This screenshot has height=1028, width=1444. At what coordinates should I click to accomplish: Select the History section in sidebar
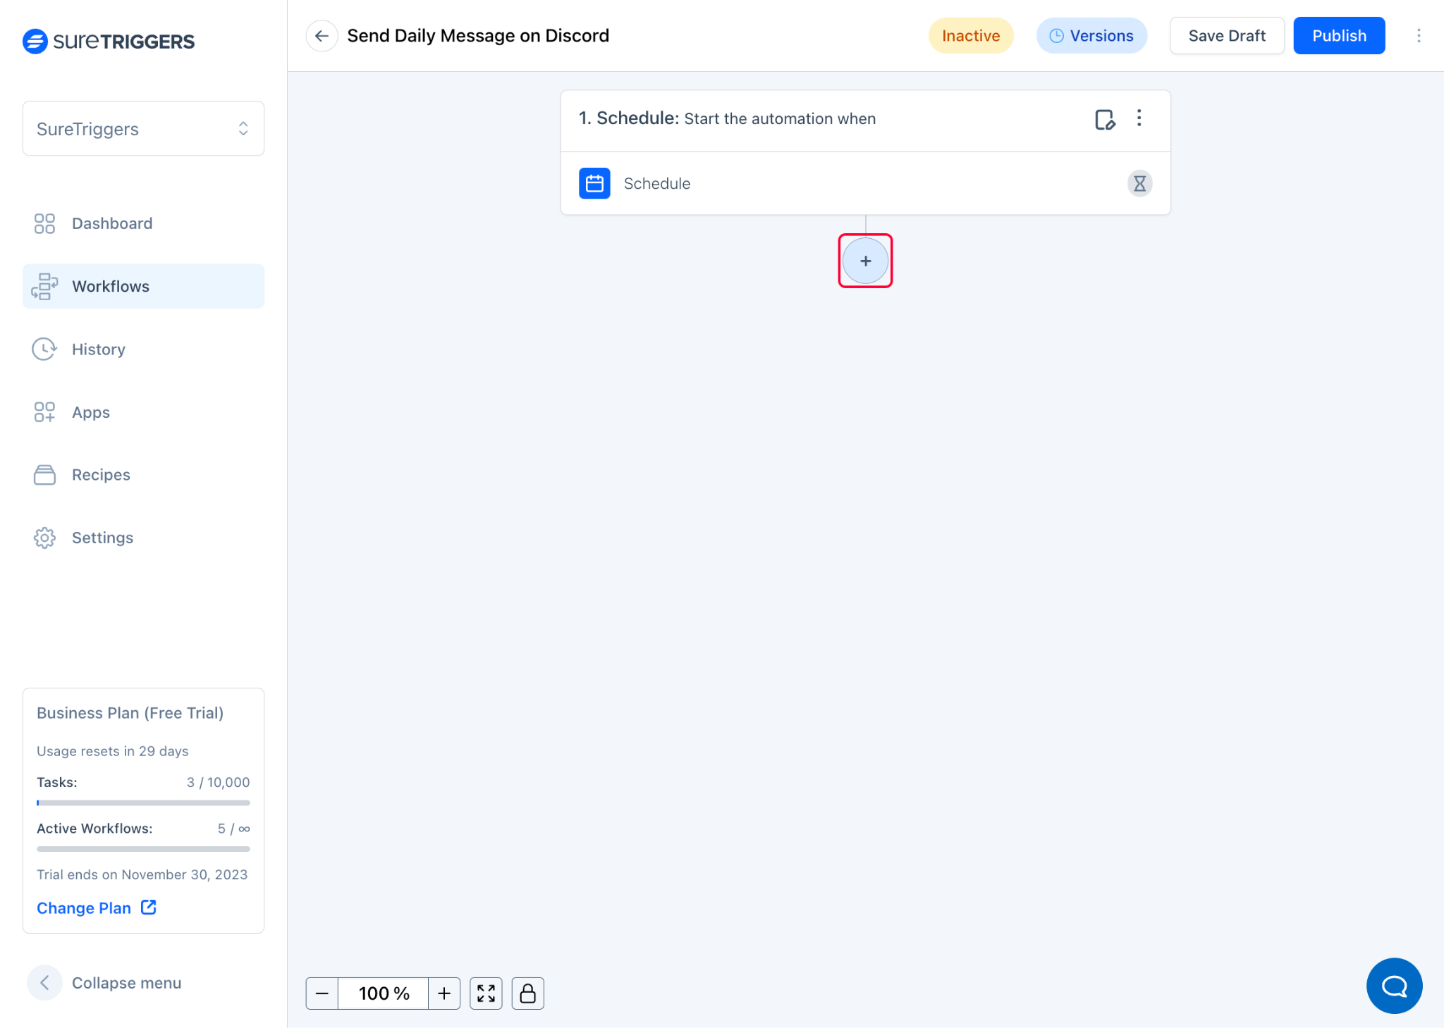pos(98,349)
